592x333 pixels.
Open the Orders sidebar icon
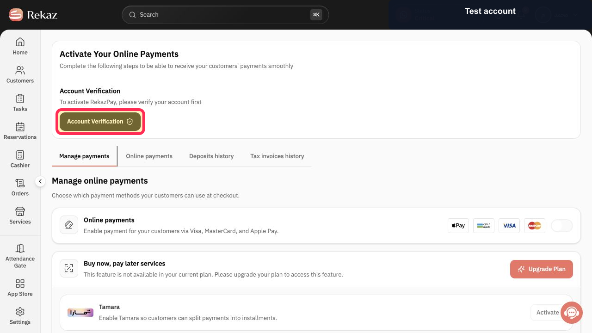(20, 183)
